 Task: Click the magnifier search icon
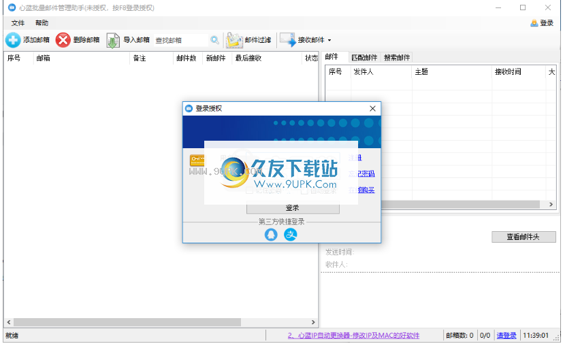point(214,40)
